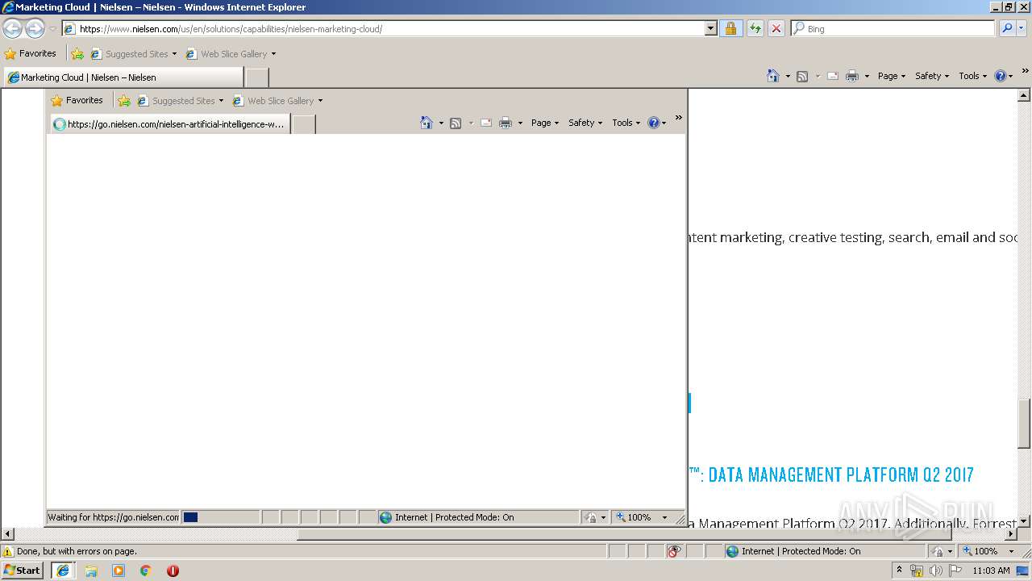Open Windows Explorer folder from taskbar
This screenshot has height=581, width=1032.
pos(91,571)
